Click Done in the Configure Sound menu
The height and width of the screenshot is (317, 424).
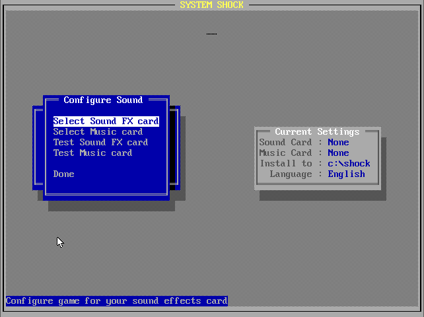click(x=63, y=174)
